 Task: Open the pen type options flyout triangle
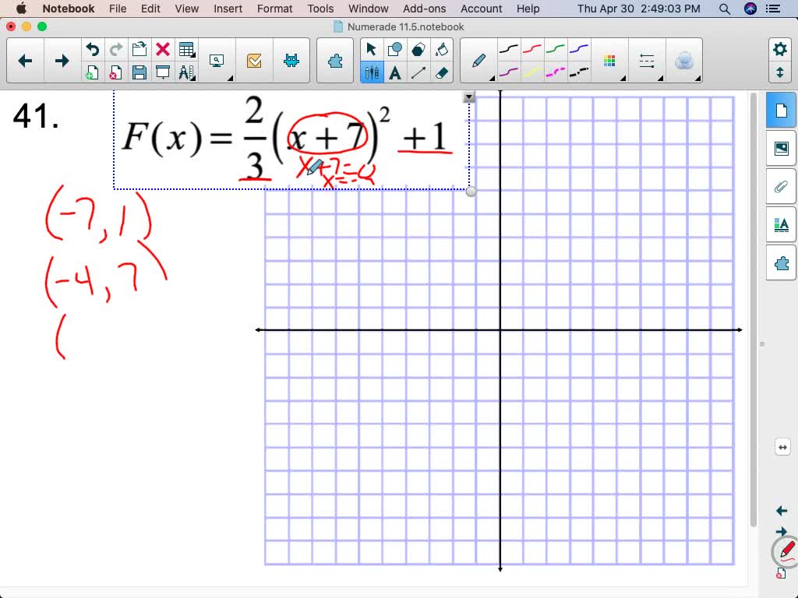point(493,78)
